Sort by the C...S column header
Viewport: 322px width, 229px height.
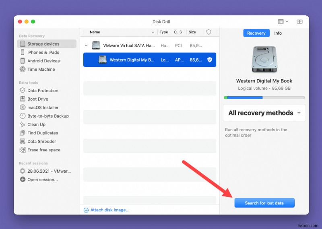click(178, 32)
